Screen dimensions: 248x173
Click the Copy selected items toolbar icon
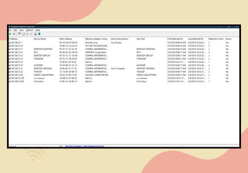27,34
